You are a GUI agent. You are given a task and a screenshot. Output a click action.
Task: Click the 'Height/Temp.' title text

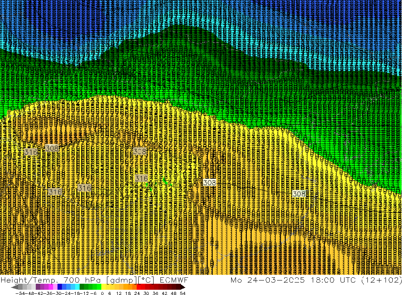click(29, 280)
